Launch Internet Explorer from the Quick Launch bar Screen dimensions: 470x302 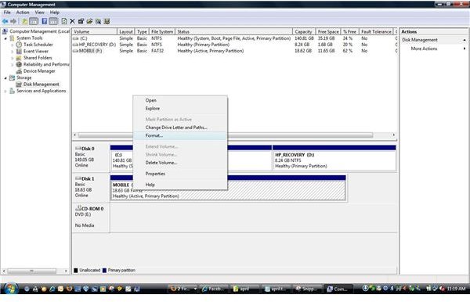click(x=52, y=289)
